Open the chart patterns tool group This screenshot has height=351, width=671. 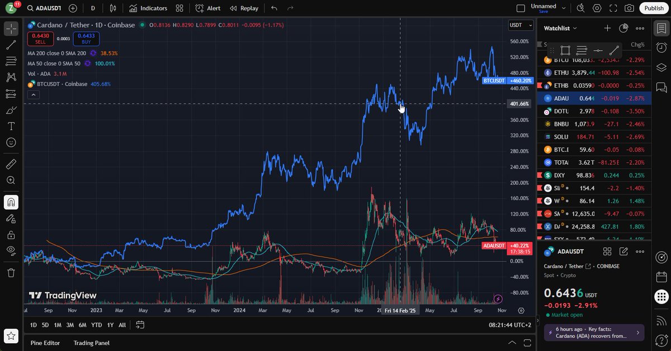[x=11, y=78]
